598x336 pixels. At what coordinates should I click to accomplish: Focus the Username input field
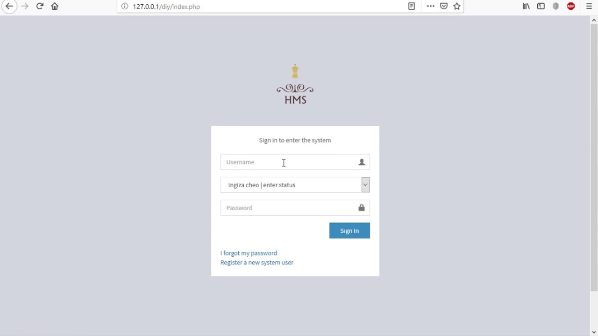coord(295,162)
